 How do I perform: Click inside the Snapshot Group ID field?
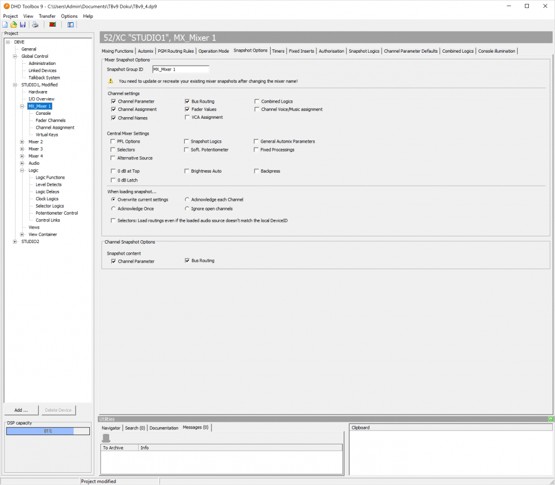179,69
